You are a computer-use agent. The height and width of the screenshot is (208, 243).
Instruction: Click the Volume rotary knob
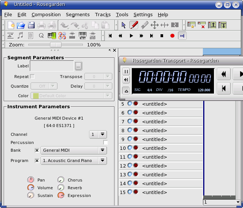click(31, 187)
